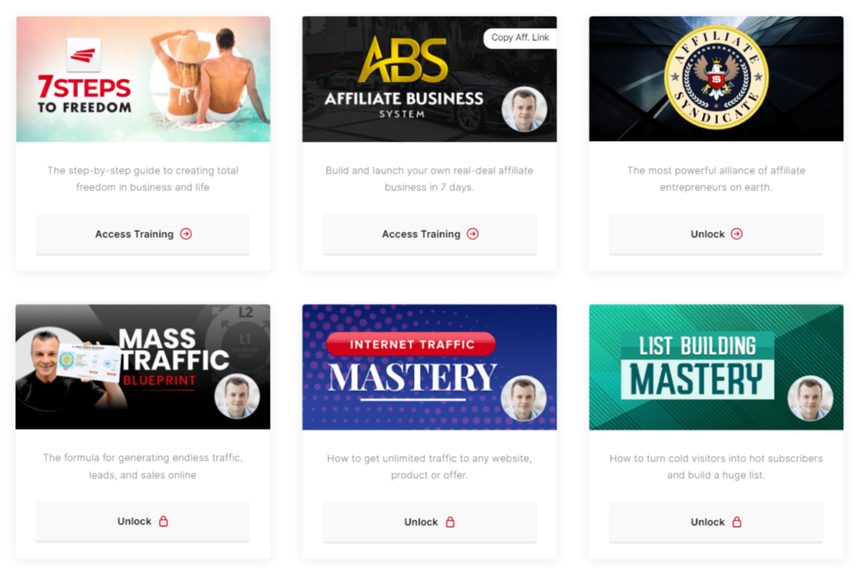This screenshot has width=868, height=569.
Task: Click the lock icon under Internet Traffic Mastery
Action: [x=450, y=522]
